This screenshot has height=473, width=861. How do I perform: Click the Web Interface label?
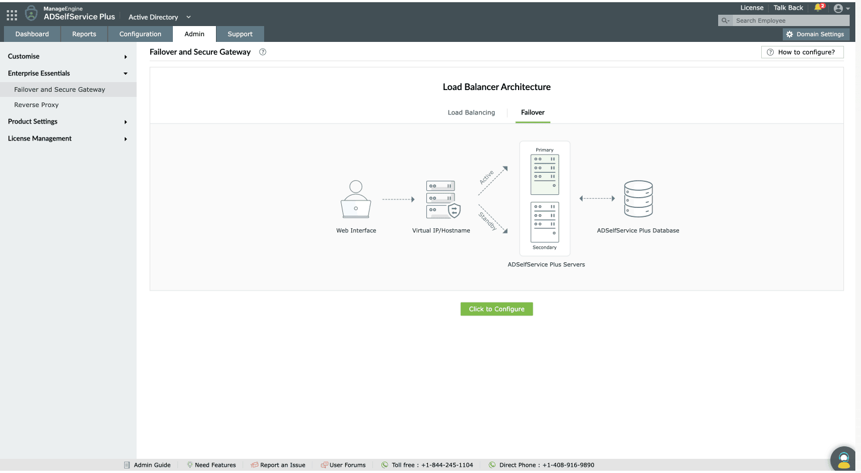coord(356,231)
